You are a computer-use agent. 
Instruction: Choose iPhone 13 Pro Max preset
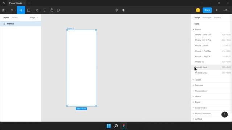coord(211,35)
